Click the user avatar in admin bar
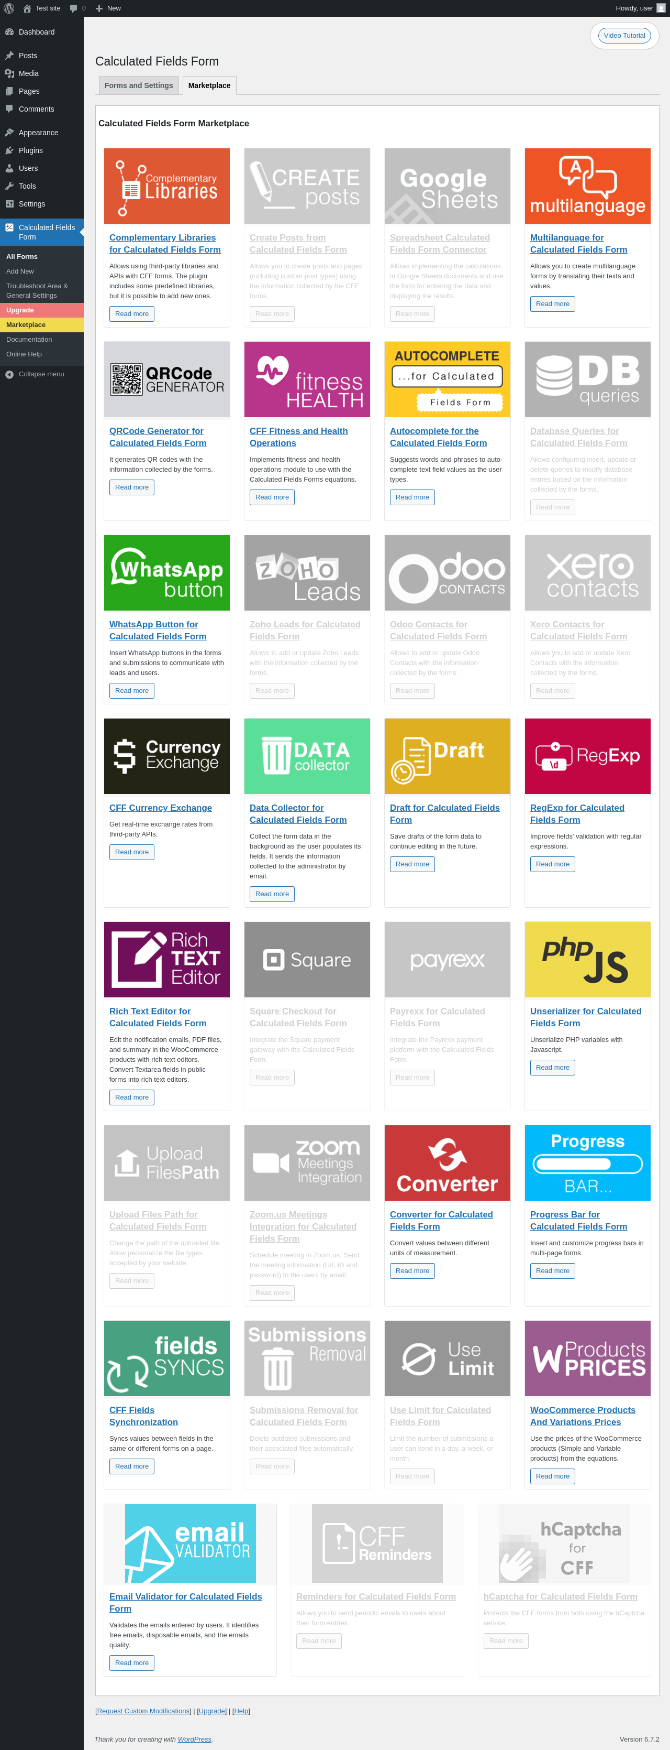This screenshot has width=670, height=1750. click(661, 8)
